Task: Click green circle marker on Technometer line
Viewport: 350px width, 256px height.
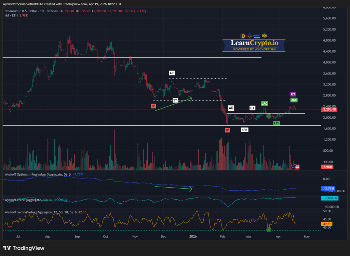Action: pos(269,229)
